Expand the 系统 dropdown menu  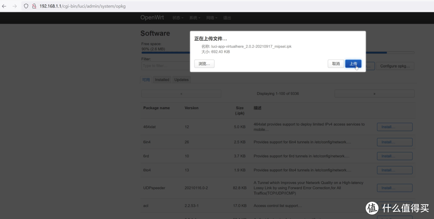pos(194,18)
